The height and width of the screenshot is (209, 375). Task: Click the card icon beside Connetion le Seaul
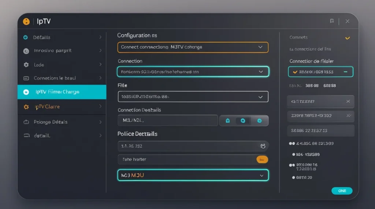[x=26, y=78]
